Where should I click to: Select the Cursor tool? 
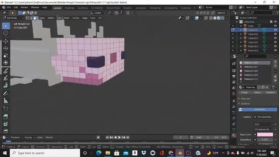click(6, 33)
